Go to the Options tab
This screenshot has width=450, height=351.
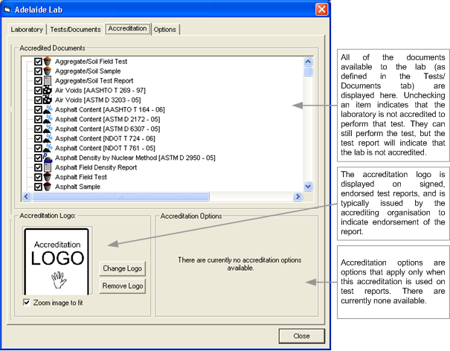(x=165, y=30)
